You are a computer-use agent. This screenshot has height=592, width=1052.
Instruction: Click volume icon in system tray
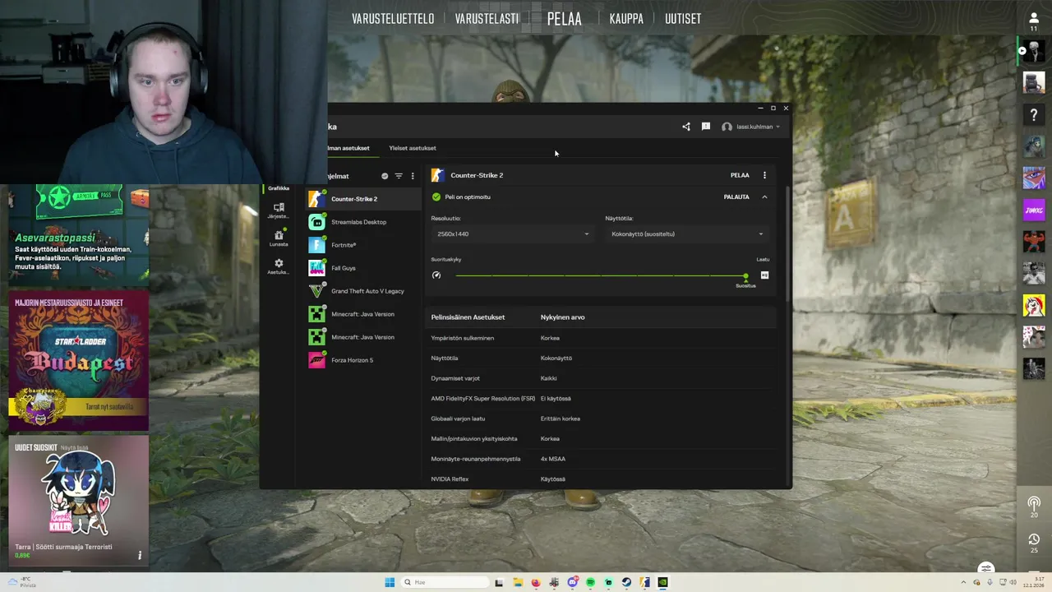tap(1014, 582)
